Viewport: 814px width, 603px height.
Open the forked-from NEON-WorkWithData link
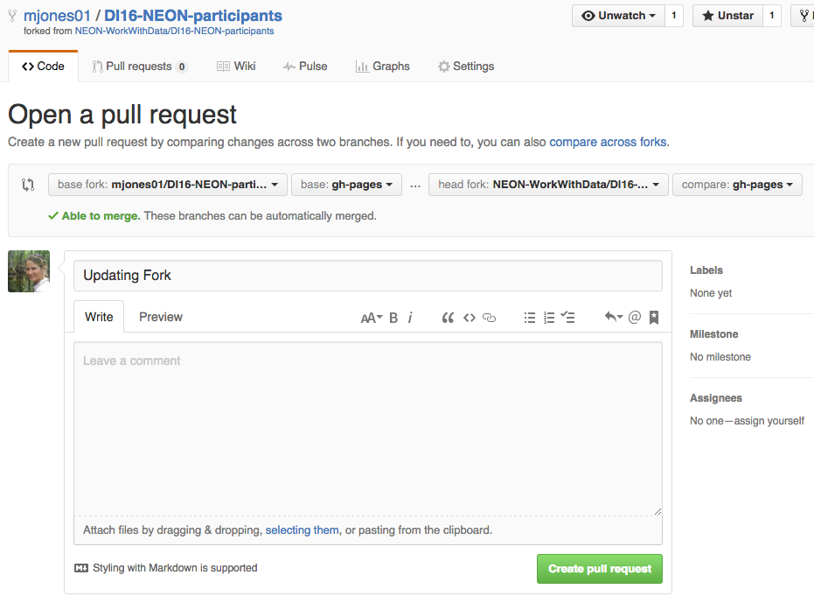(175, 31)
